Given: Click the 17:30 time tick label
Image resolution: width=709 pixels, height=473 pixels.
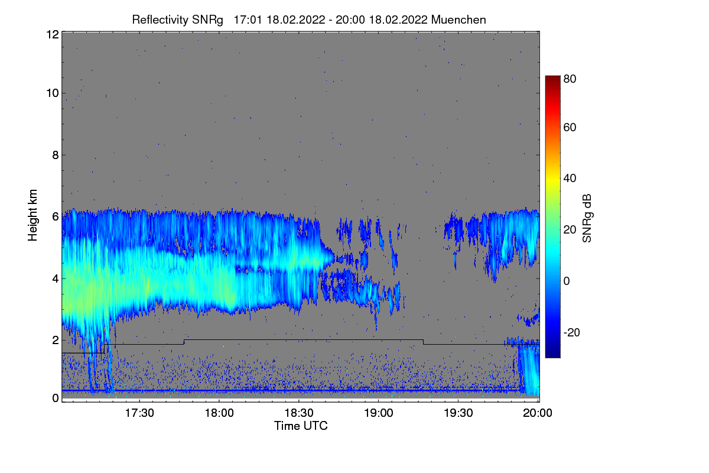Looking at the screenshot, I should pyautogui.click(x=141, y=413).
